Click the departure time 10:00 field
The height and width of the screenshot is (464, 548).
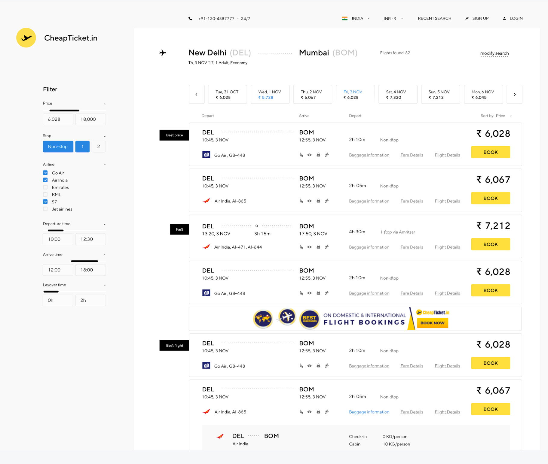pos(58,239)
